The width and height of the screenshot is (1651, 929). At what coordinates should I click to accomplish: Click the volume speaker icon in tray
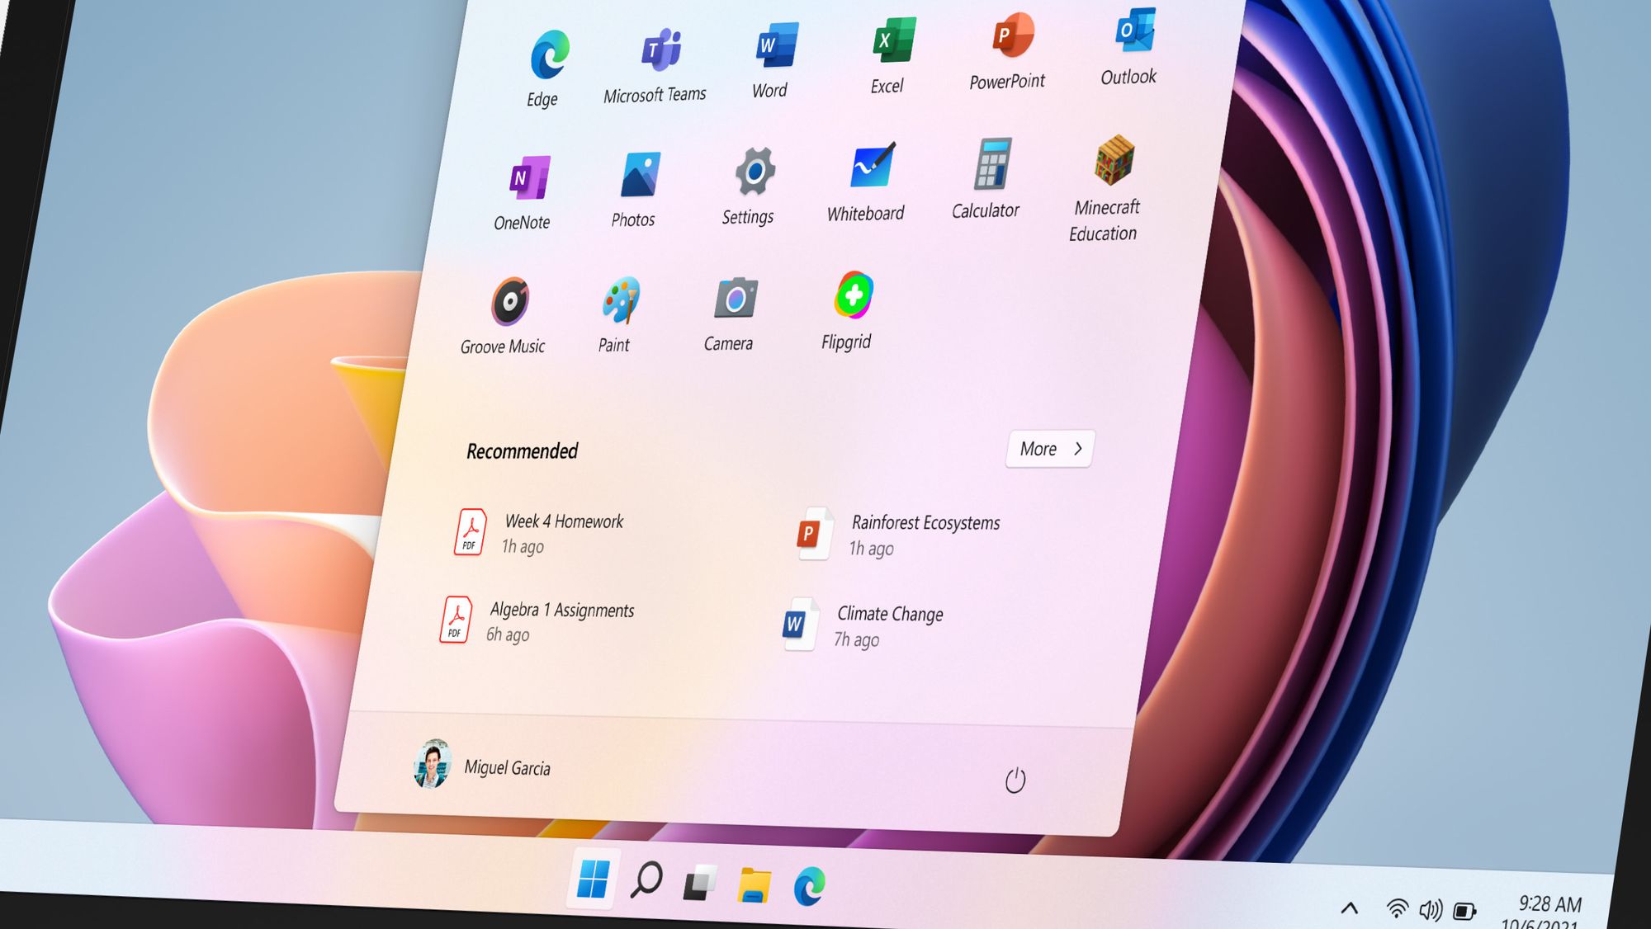(1431, 910)
